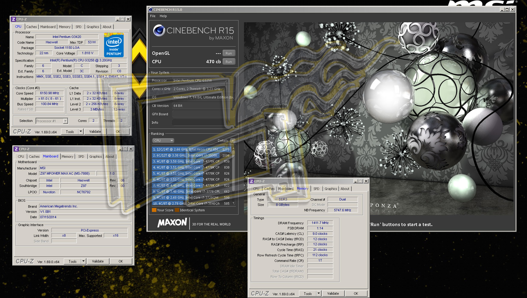Click OK in the Mainboard window
The height and width of the screenshot is (298, 527).
pos(121,261)
